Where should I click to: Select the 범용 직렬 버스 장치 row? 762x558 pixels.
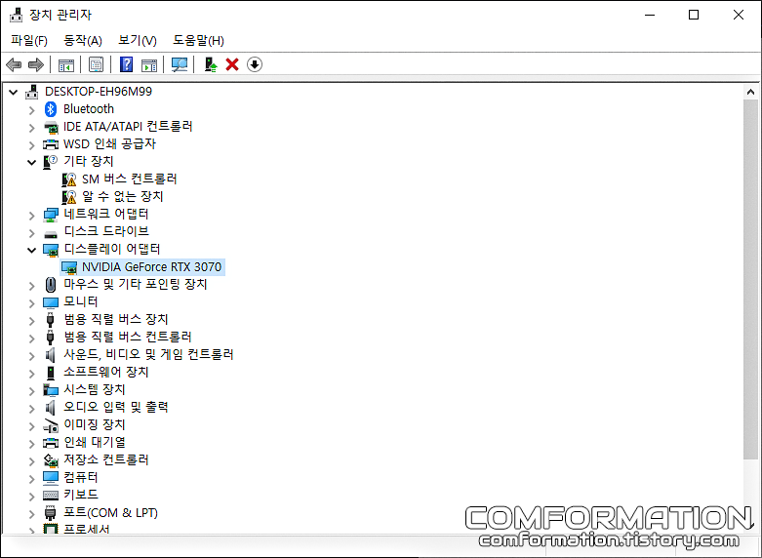[116, 319]
